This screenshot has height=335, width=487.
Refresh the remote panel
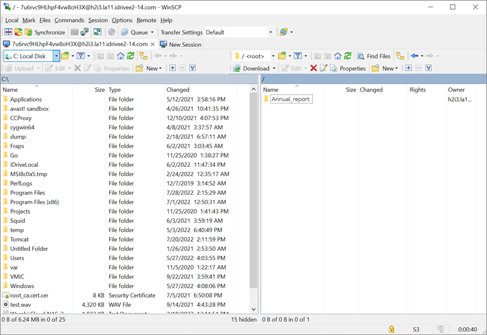(348, 56)
